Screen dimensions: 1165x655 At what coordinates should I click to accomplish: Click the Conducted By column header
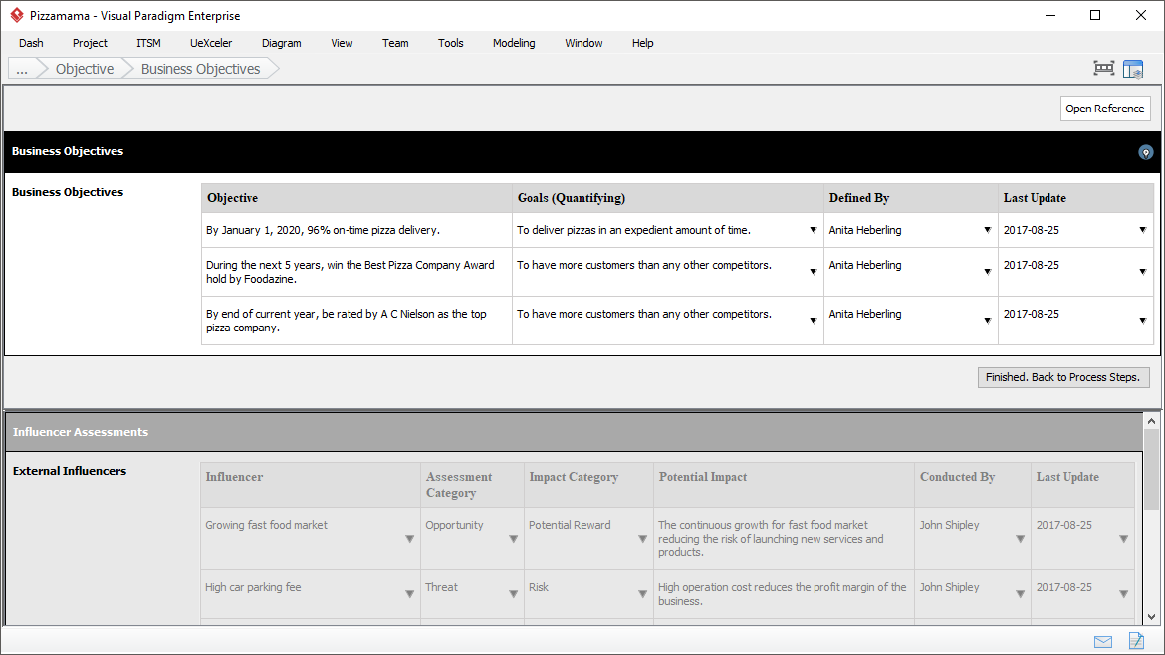pyautogui.click(x=973, y=484)
